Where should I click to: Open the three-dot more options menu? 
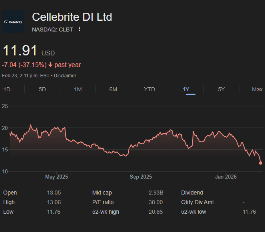(80, 29)
